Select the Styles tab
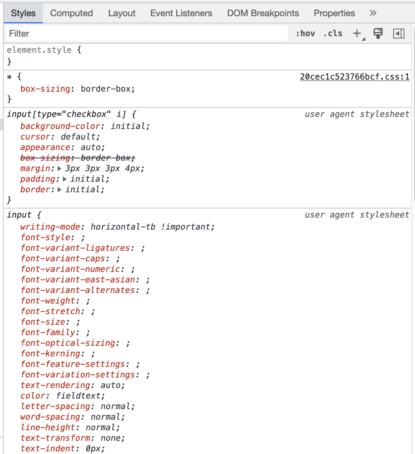Image resolution: width=415 pixels, height=454 pixels. coord(23,13)
